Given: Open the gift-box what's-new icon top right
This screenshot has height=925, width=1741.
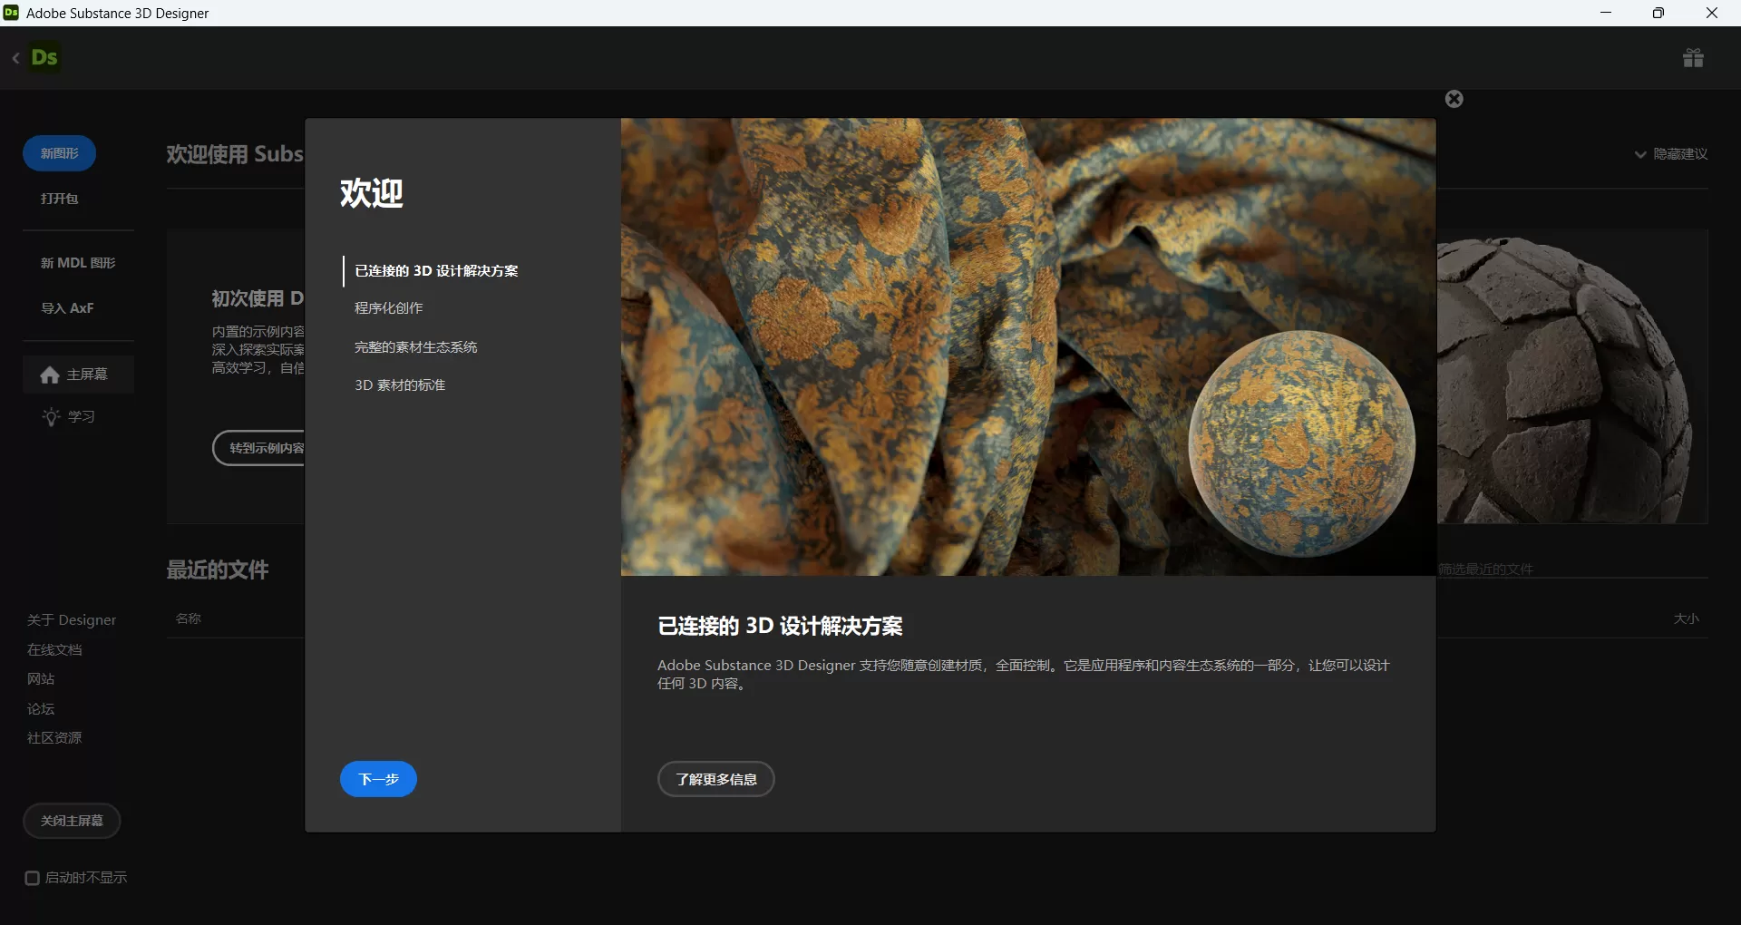Looking at the screenshot, I should point(1693,57).
